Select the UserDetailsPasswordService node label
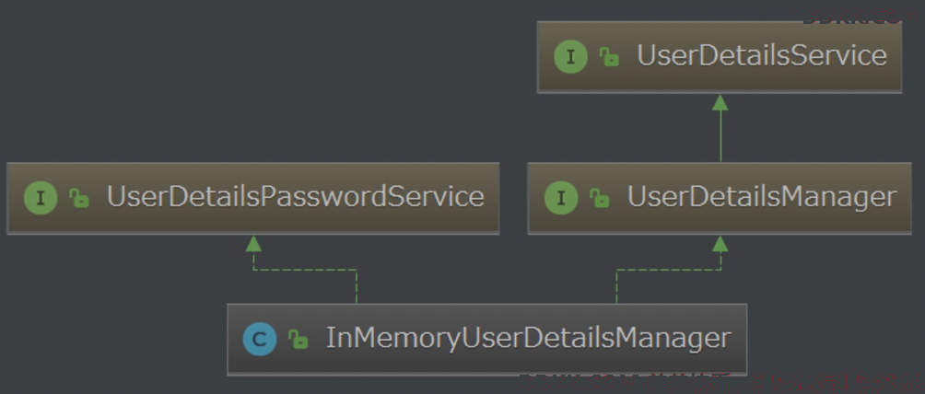925x394 pixels. 295,197
